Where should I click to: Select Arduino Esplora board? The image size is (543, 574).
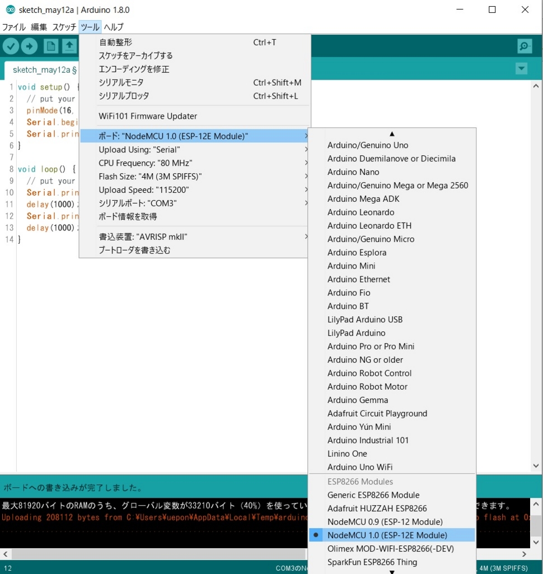pyautogui.click(x=392, y=253)
